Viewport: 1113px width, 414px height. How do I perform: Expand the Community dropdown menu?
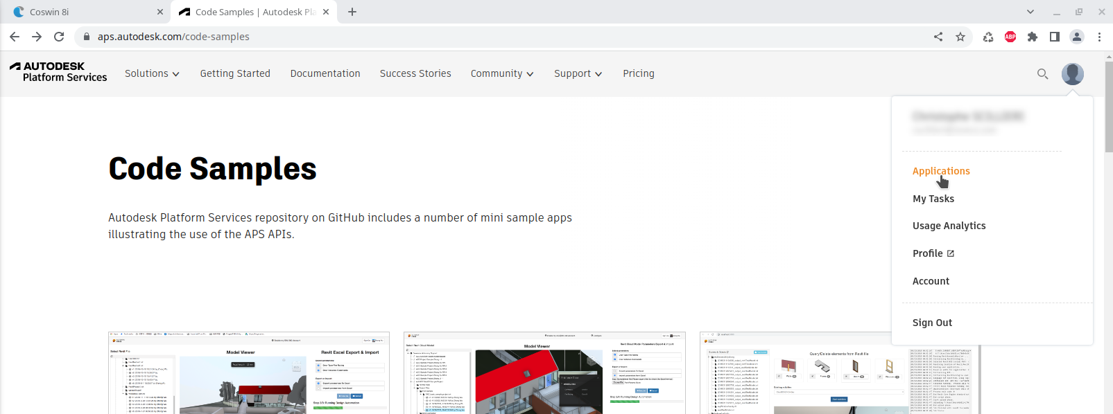click(502, 73)
